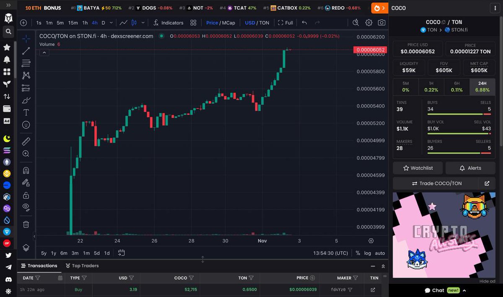Click the resize handle between chart and transactions

[x=203, y=259]
